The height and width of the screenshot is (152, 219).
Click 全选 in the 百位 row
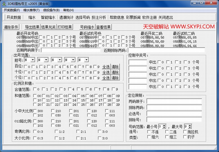point(106,67)
